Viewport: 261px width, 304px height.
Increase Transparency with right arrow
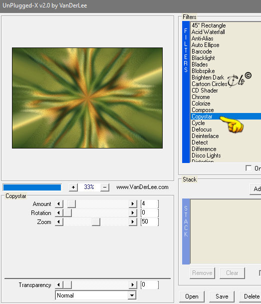[x=133, y=285]
